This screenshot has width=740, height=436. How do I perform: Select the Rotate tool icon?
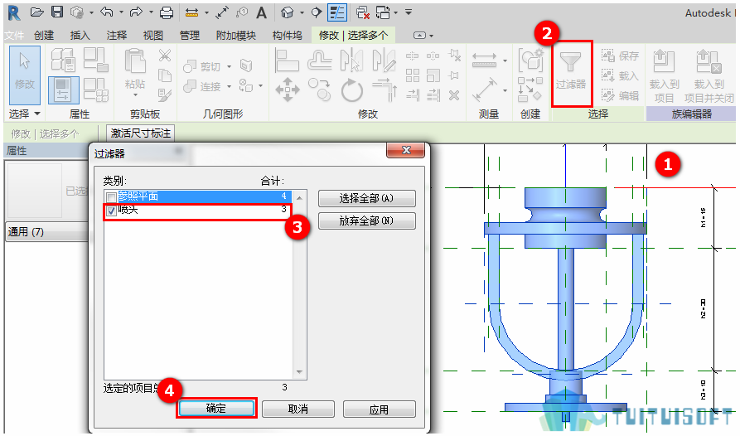point(351,90)
